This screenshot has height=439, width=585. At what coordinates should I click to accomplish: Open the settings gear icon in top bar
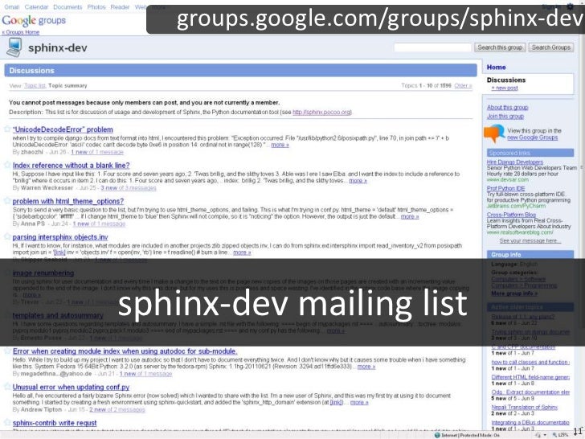570,6
